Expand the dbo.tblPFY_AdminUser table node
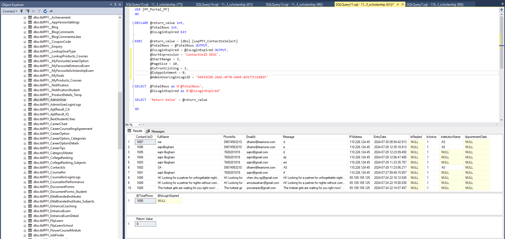 [25, 100]
